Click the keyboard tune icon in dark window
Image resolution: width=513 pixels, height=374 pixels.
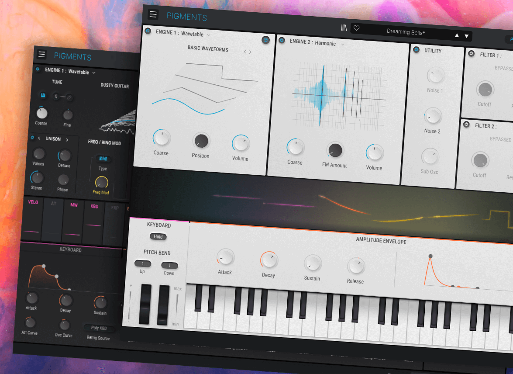click(43, 95)
